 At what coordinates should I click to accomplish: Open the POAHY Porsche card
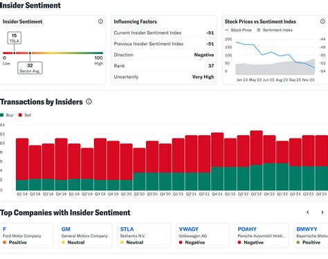tap(262, 235)
